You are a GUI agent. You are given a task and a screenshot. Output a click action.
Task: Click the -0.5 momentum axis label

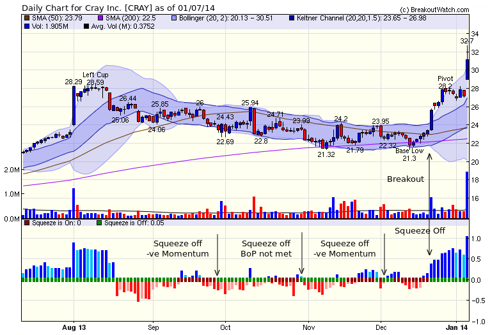[477, 301]
